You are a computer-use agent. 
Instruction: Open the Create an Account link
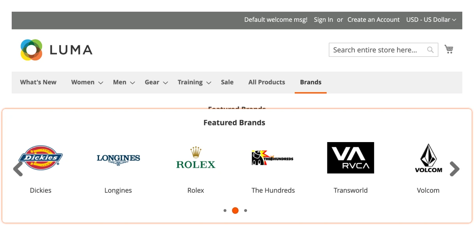[373, 19]
